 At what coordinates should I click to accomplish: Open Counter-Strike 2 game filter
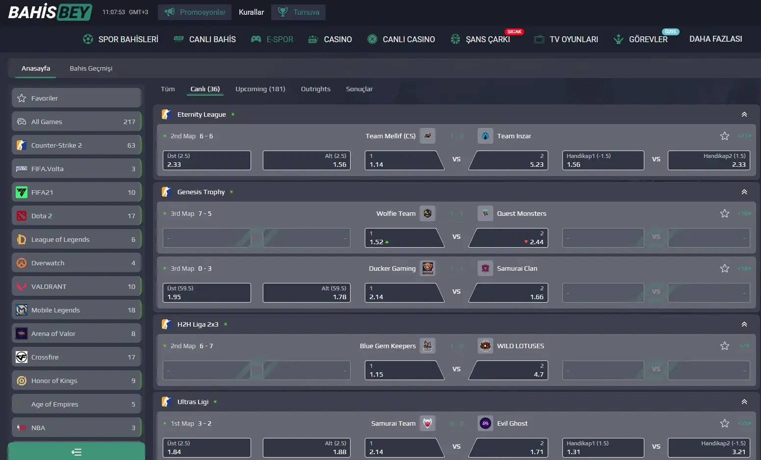coord(76,145)
